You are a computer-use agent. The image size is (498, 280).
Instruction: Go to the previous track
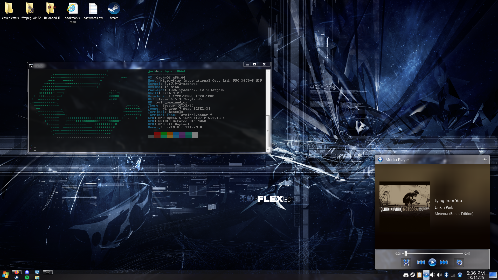[x=421, y=262]
